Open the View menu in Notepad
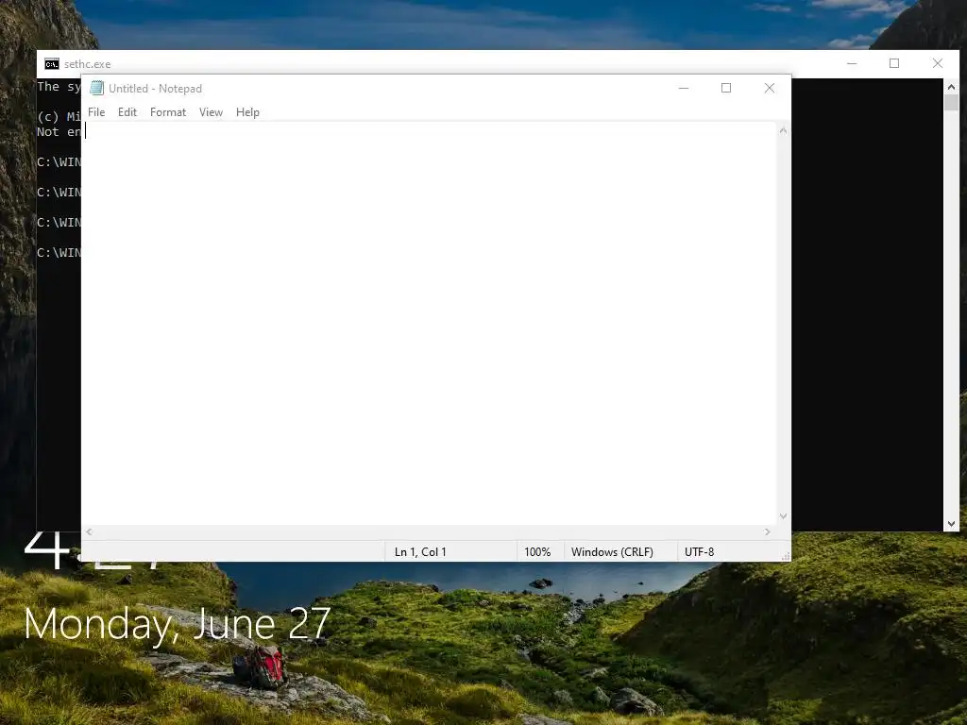This screenshot has width=967, height=725. pyautogui.click(x=211, y=112)
